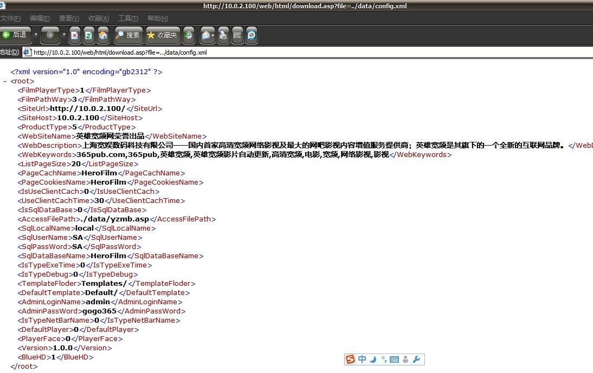
Task: Toggle the moon half-width/full-width mode
Action: click(x=373, y=359)
